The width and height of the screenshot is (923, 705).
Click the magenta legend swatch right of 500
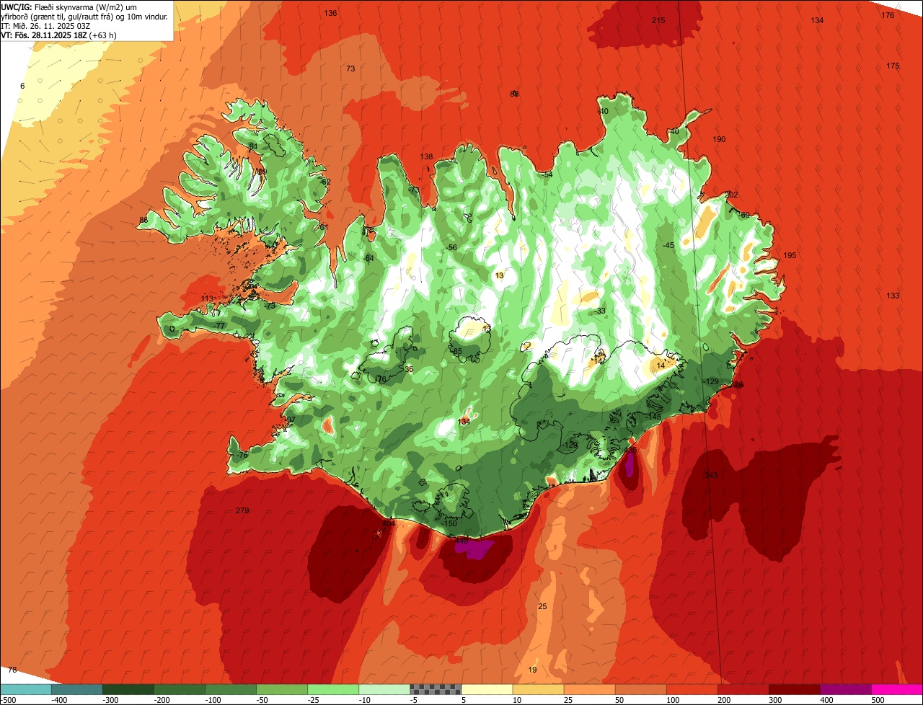click(x=897, y=689)
